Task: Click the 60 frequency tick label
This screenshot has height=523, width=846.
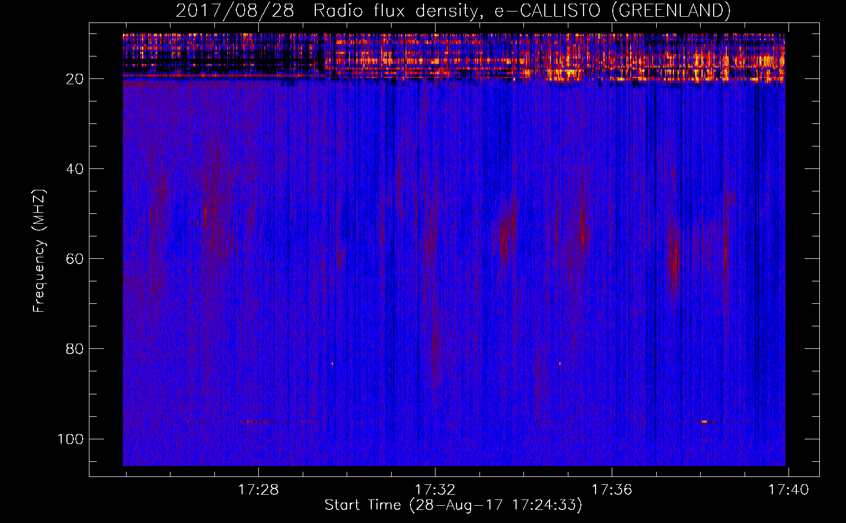Action: point(75,259)
